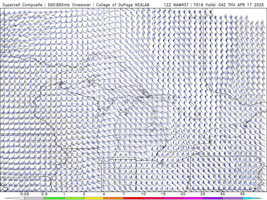Click the '500:850mb Crossover' header text
This screenshot has width=267, height=200.
coord(69,5)
